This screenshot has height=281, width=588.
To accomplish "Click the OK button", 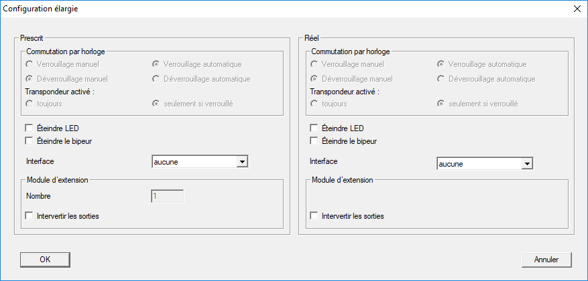I will (x=45, y=259).
